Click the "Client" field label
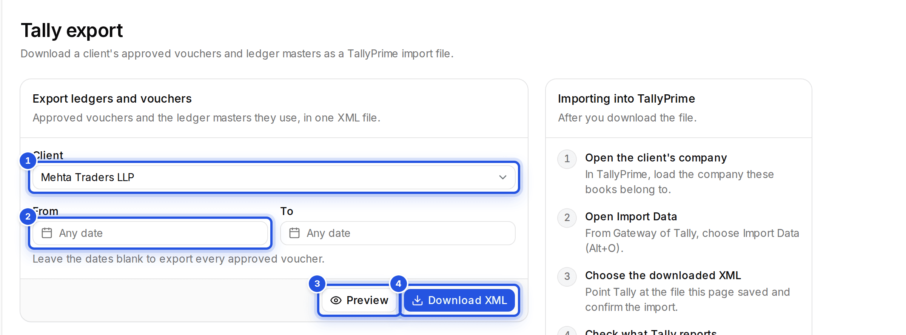The width and height of the screenshot is (906, 335). click(x=48, y=155)
